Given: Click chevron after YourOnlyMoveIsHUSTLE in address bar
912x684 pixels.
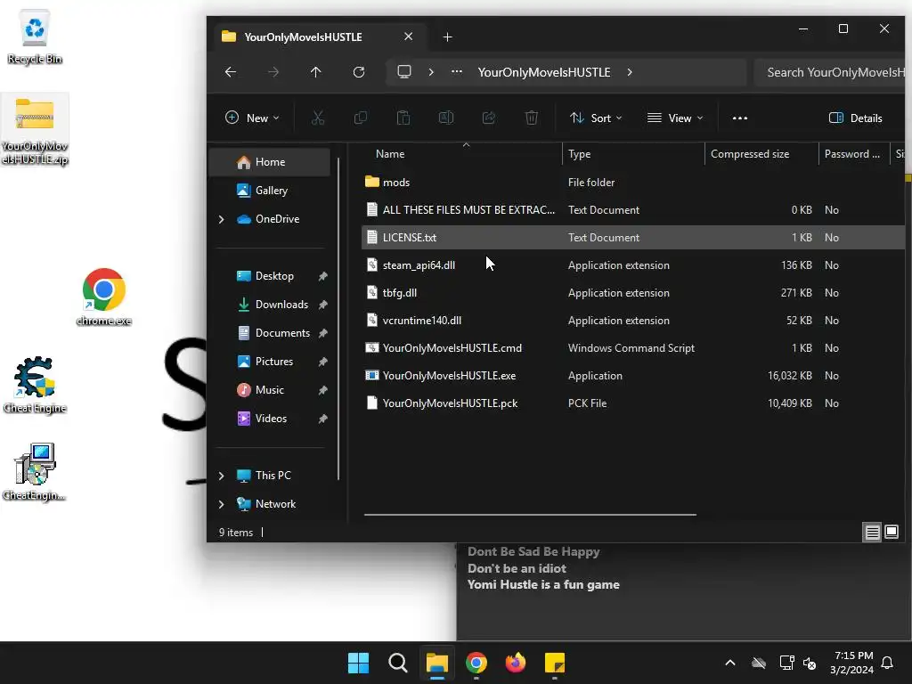Looking at the screenshot, I should click(630, 72).
